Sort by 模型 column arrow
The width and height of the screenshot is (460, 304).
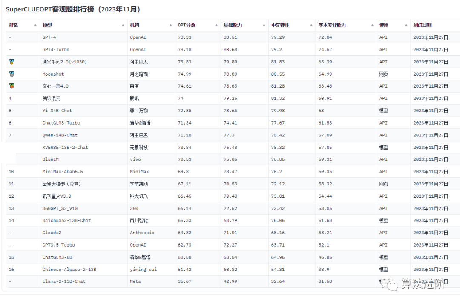click(123, 25)
